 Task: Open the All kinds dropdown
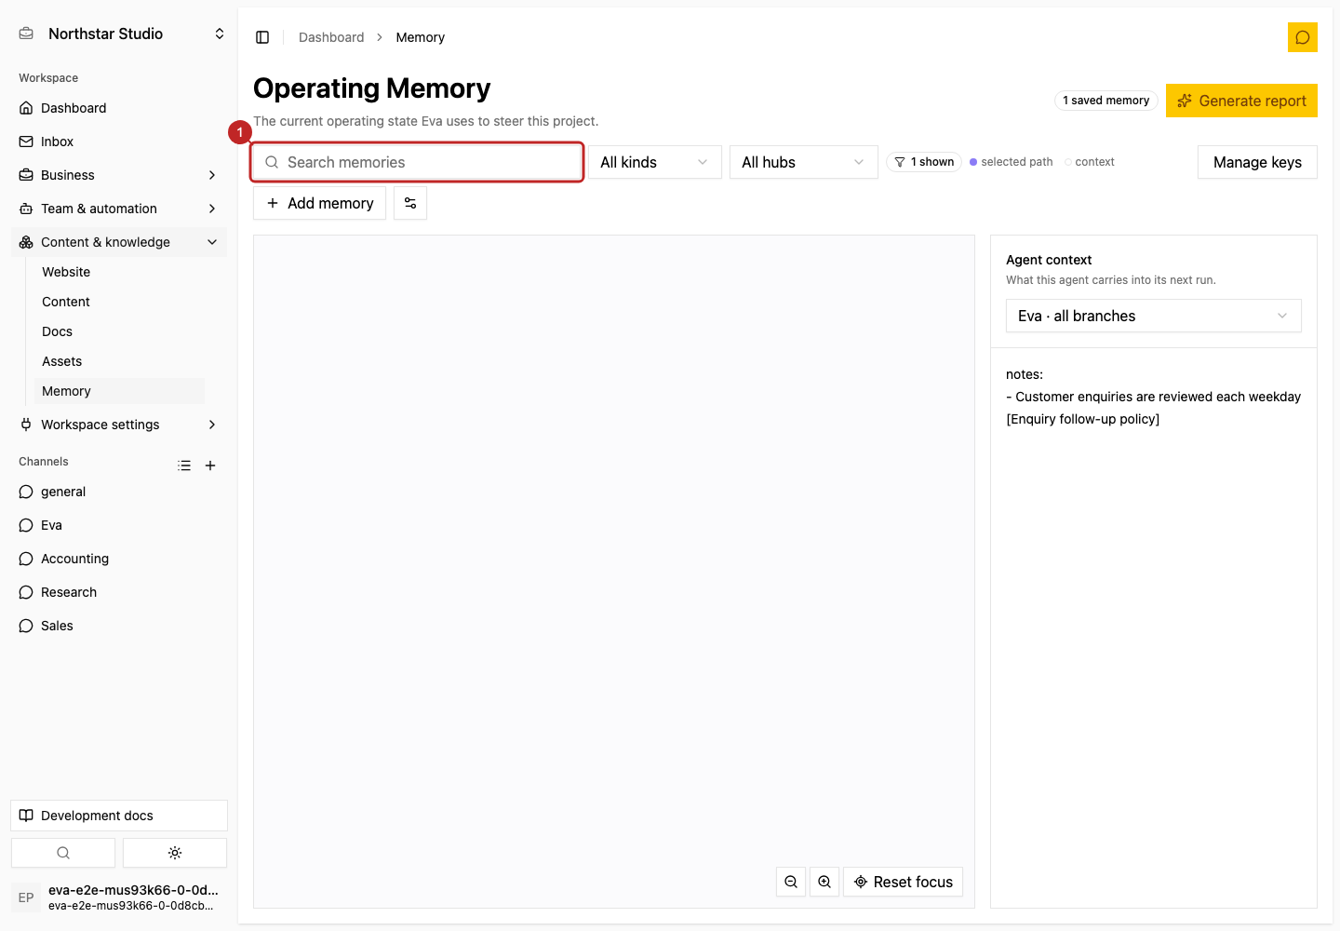655,162
